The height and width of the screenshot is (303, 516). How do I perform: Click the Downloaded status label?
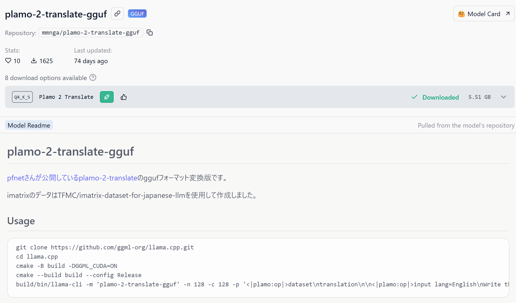click(x=440, y=97)
